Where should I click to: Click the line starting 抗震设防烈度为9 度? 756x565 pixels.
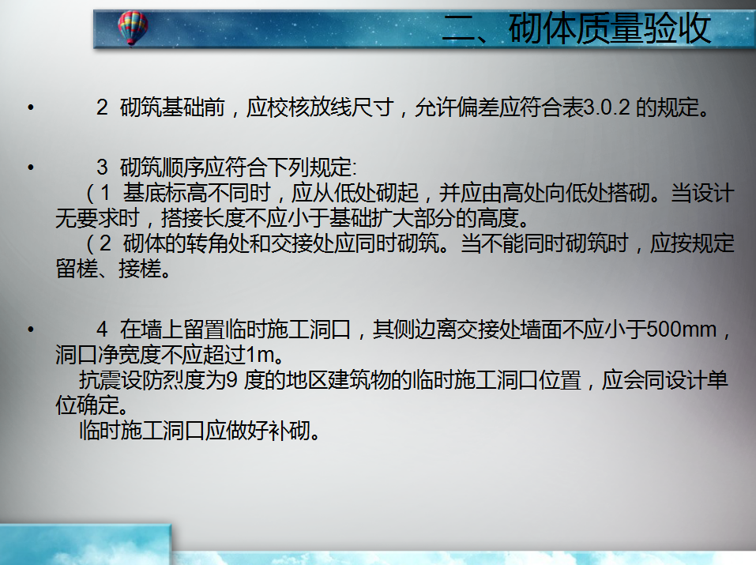point(404,380)
